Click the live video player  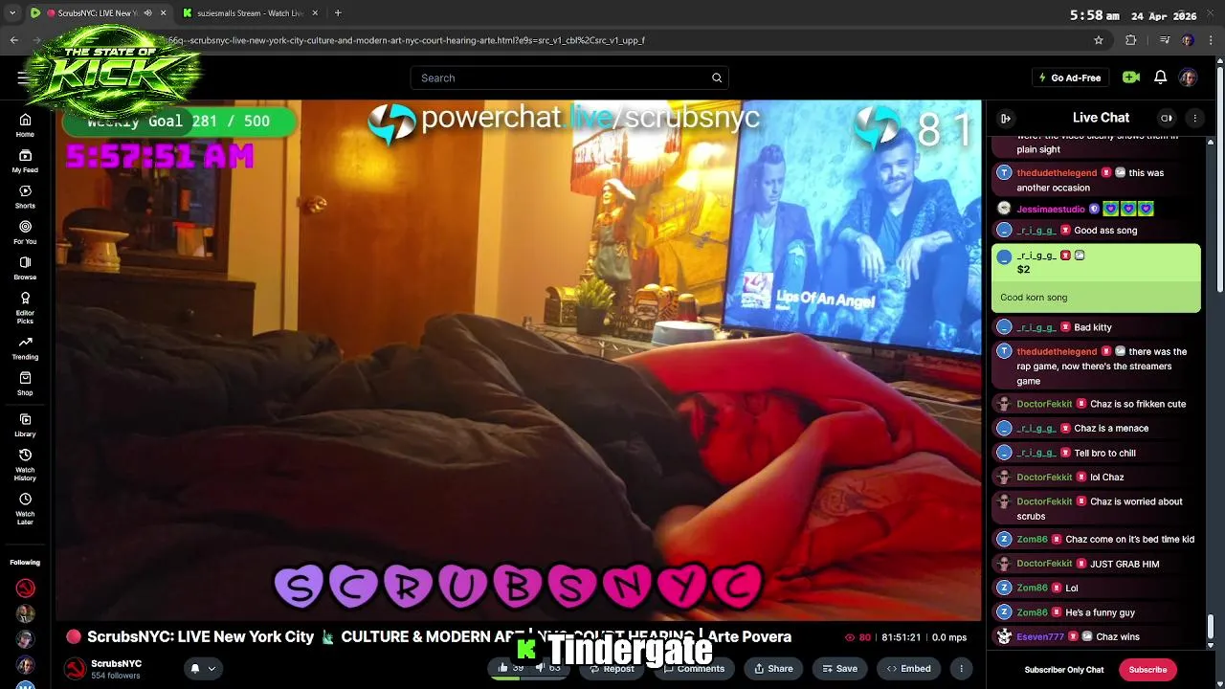click(x=518, y=361)
